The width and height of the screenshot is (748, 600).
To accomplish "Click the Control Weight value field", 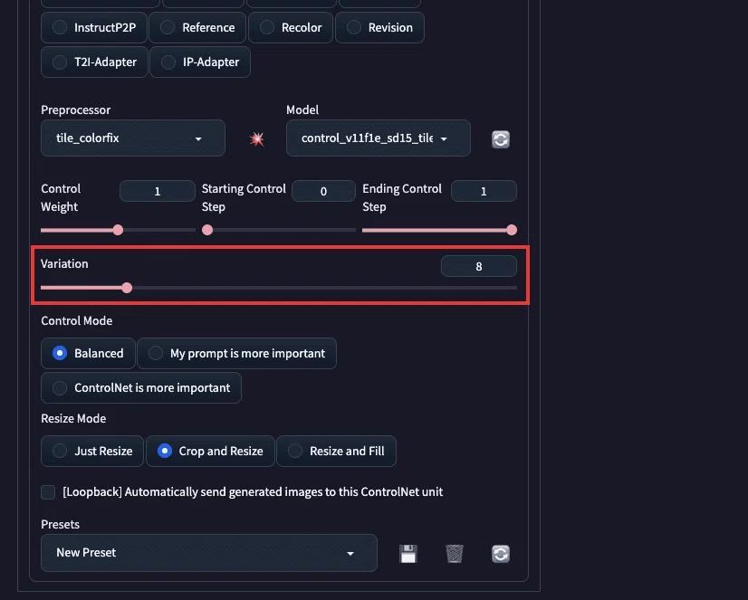I will [158, 191].
